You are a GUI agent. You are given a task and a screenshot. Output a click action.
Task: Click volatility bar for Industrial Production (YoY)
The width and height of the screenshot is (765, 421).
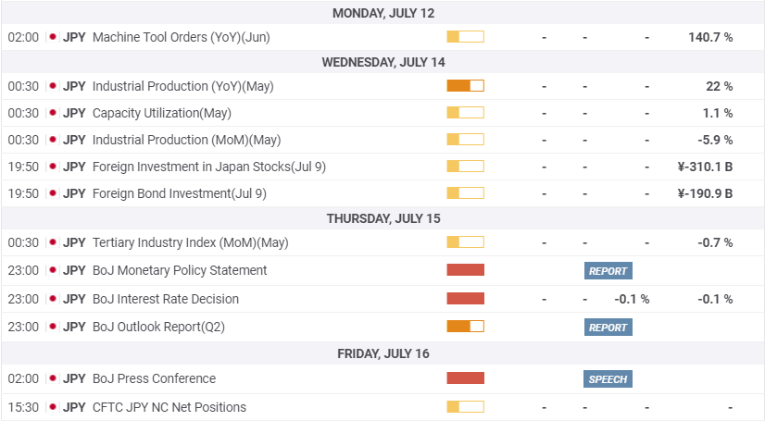465,86
